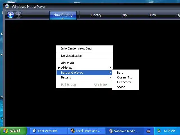The width and height of the screenshot is (180, 135).
Task: Click the Windows Media Player taskbar button
Action: click(125, 131)
